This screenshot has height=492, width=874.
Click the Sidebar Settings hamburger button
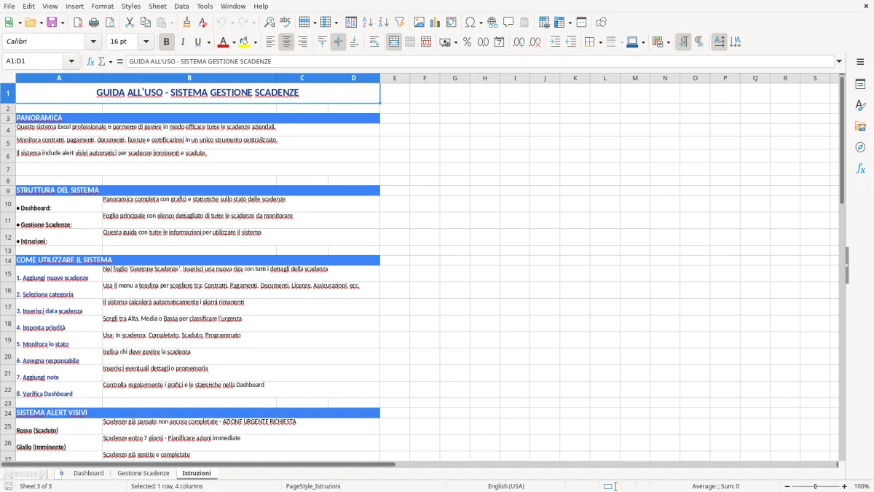[860, 62]
